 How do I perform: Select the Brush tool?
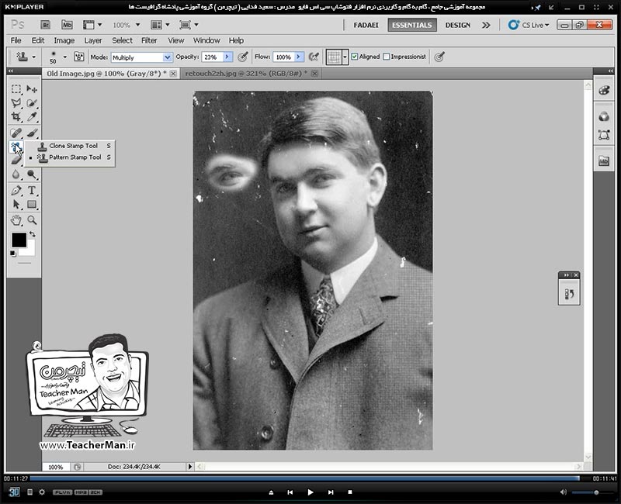[x=32, y=133]
